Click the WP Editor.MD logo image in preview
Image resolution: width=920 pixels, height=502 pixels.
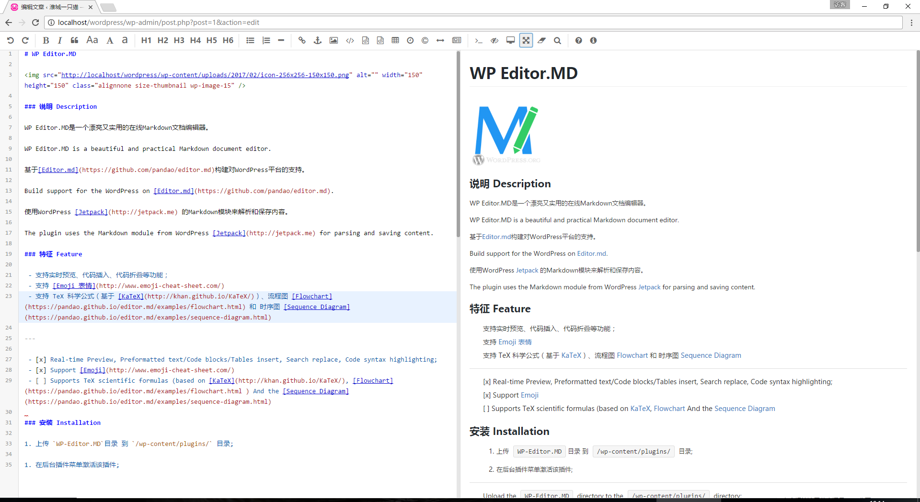pyautogui.click(x=506, y=136)
